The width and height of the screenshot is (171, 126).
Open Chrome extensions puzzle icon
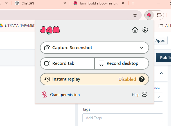[x=159, y=15]
